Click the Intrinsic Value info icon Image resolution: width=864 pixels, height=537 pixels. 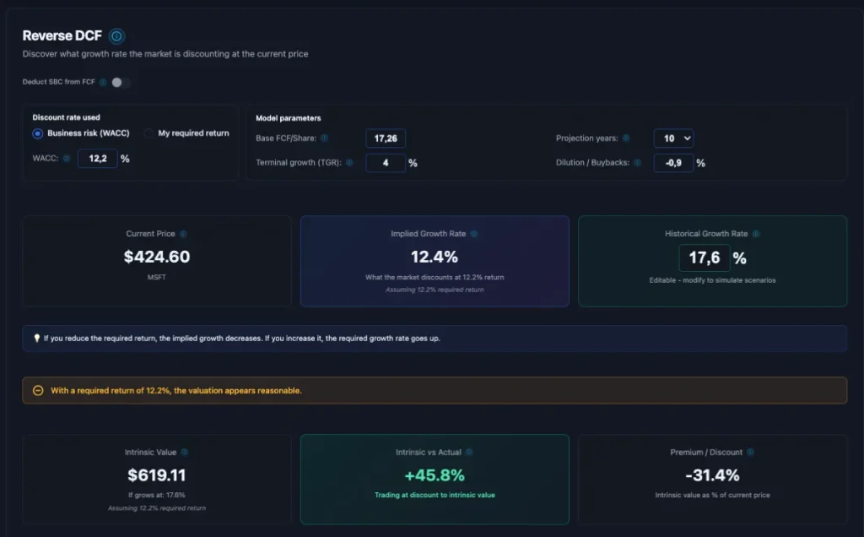point(185,452)
